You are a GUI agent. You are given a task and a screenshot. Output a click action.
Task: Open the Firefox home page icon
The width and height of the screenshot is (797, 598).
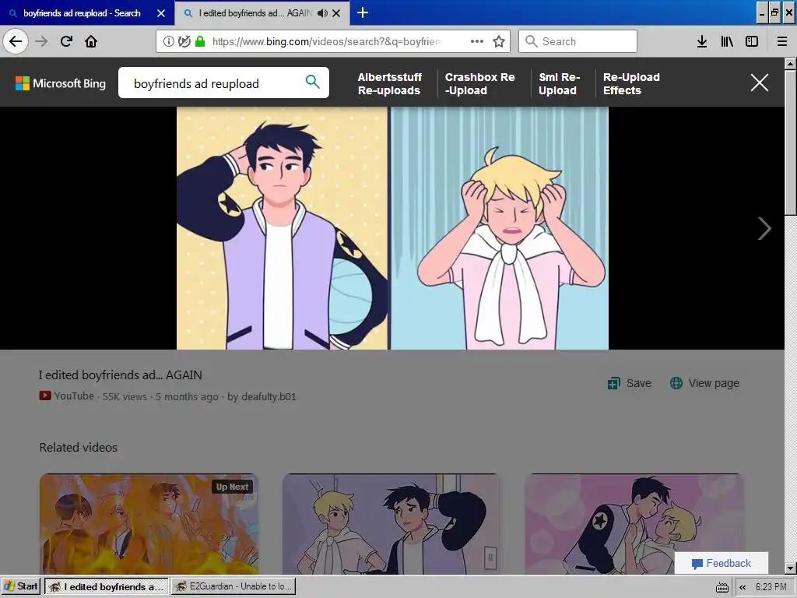91,41
